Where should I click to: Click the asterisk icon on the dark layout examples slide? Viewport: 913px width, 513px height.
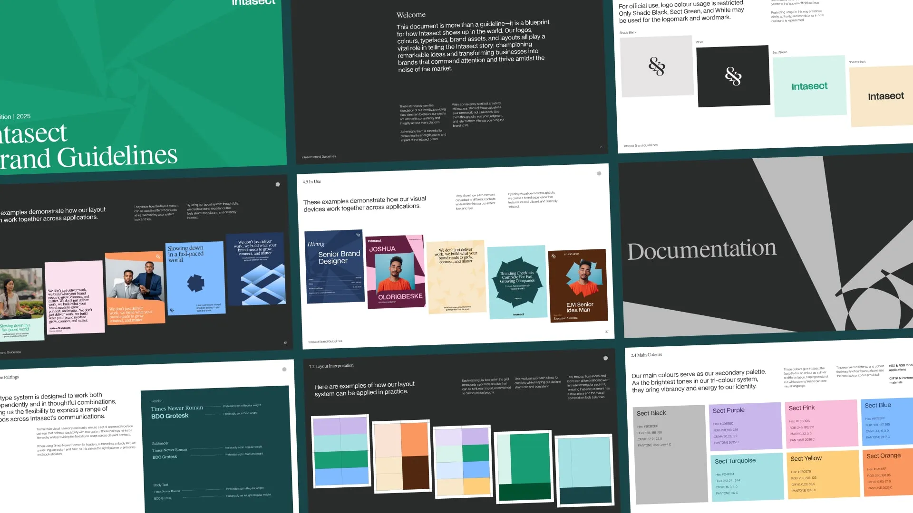278,184
